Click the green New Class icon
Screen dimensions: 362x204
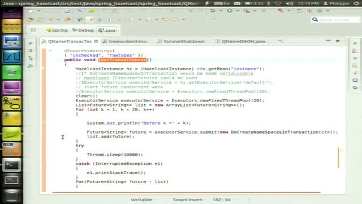tap(320, 11)
